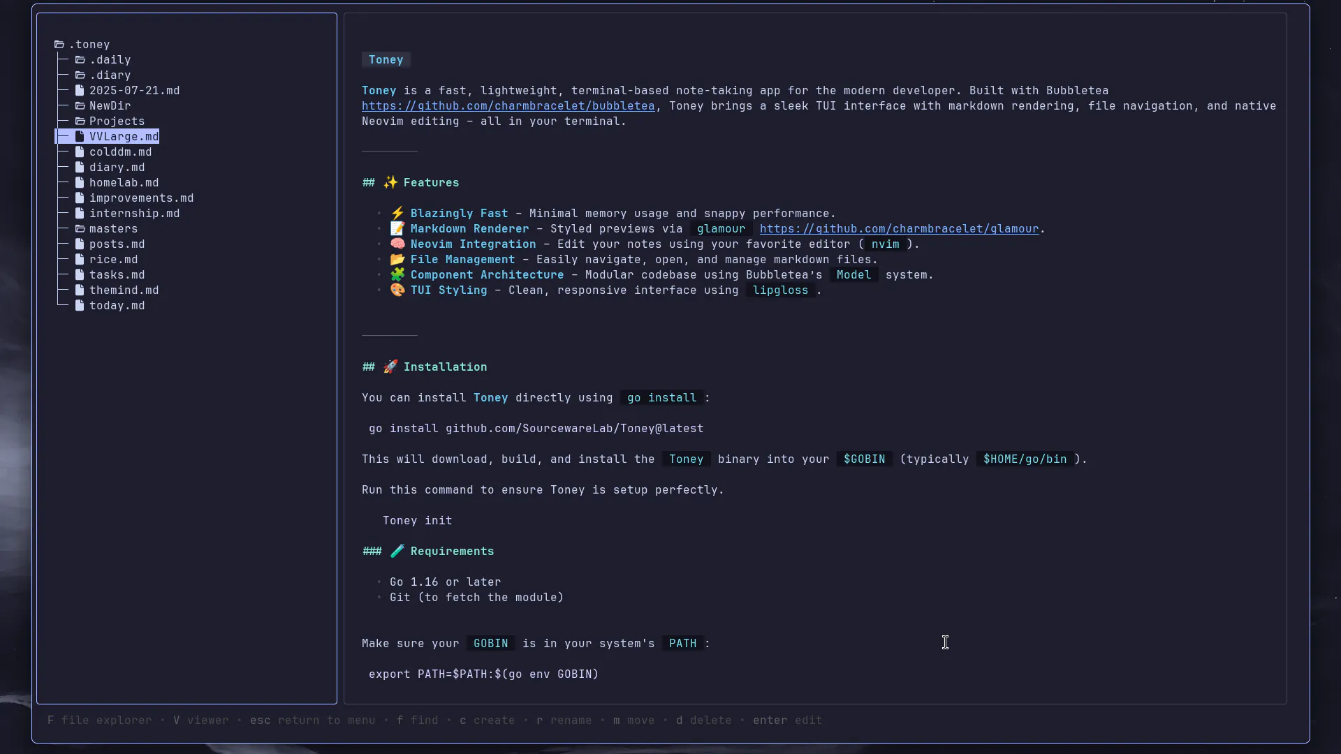Image resolution: width=1341 pixels, height=754 pixels.
Task: Click the file icon next to 2025-07-21.md
Action: click(80, 91)
